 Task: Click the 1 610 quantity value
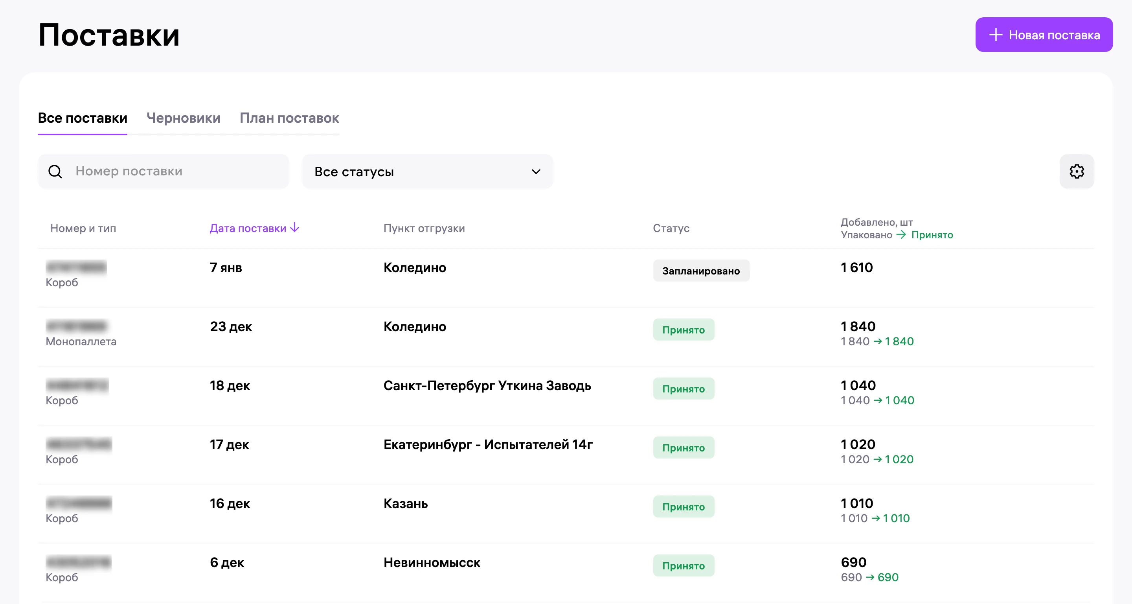pos(856,267)
